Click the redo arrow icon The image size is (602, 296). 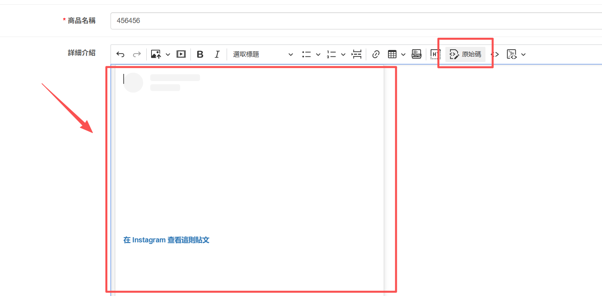pyautogui.click(x=137, y=54)
